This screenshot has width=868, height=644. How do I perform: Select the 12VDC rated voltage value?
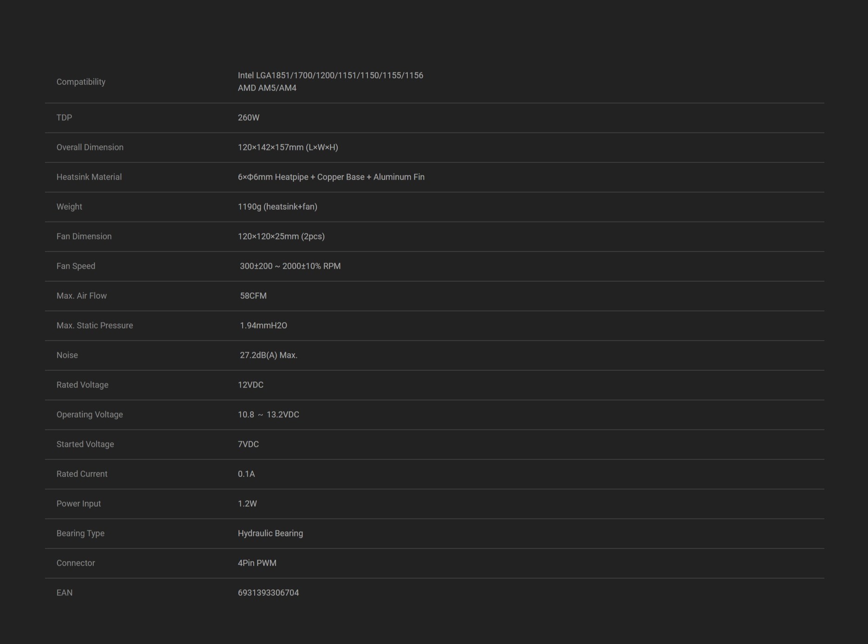tap(250, 385)
